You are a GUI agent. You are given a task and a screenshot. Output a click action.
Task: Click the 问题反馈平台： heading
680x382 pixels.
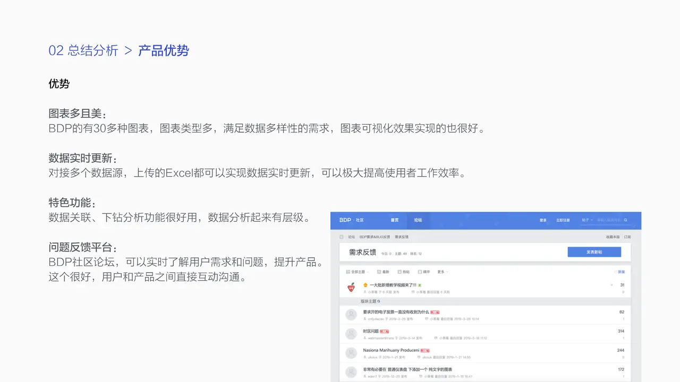coord(83,248)
